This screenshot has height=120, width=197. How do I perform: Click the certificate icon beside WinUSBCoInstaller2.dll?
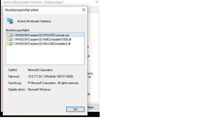click(9, 44)
